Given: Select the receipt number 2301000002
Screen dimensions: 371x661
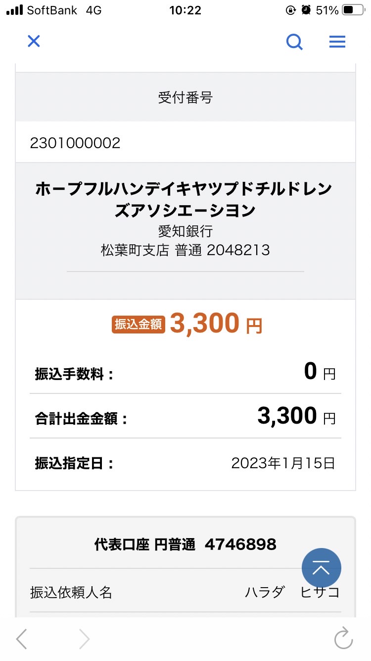Looking at the screenshot, I should (x=75, y=143).
